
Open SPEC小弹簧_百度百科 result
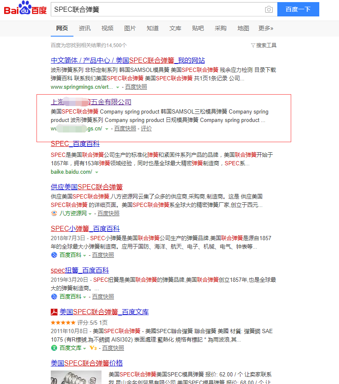[85, 228]
